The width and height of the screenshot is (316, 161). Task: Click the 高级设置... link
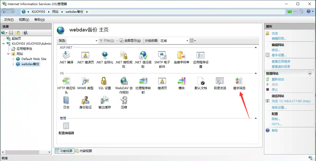[279, 108]
